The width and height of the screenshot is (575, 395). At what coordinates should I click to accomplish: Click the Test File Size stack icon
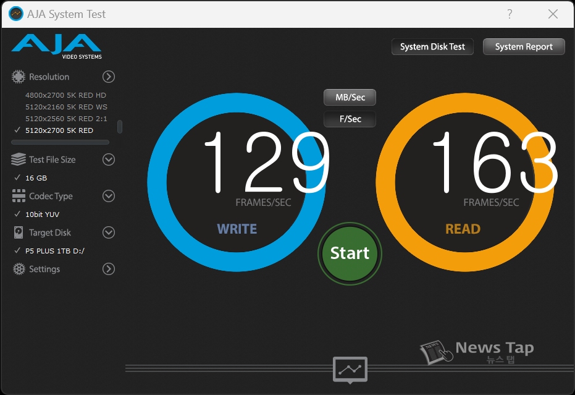coord(19,159)
